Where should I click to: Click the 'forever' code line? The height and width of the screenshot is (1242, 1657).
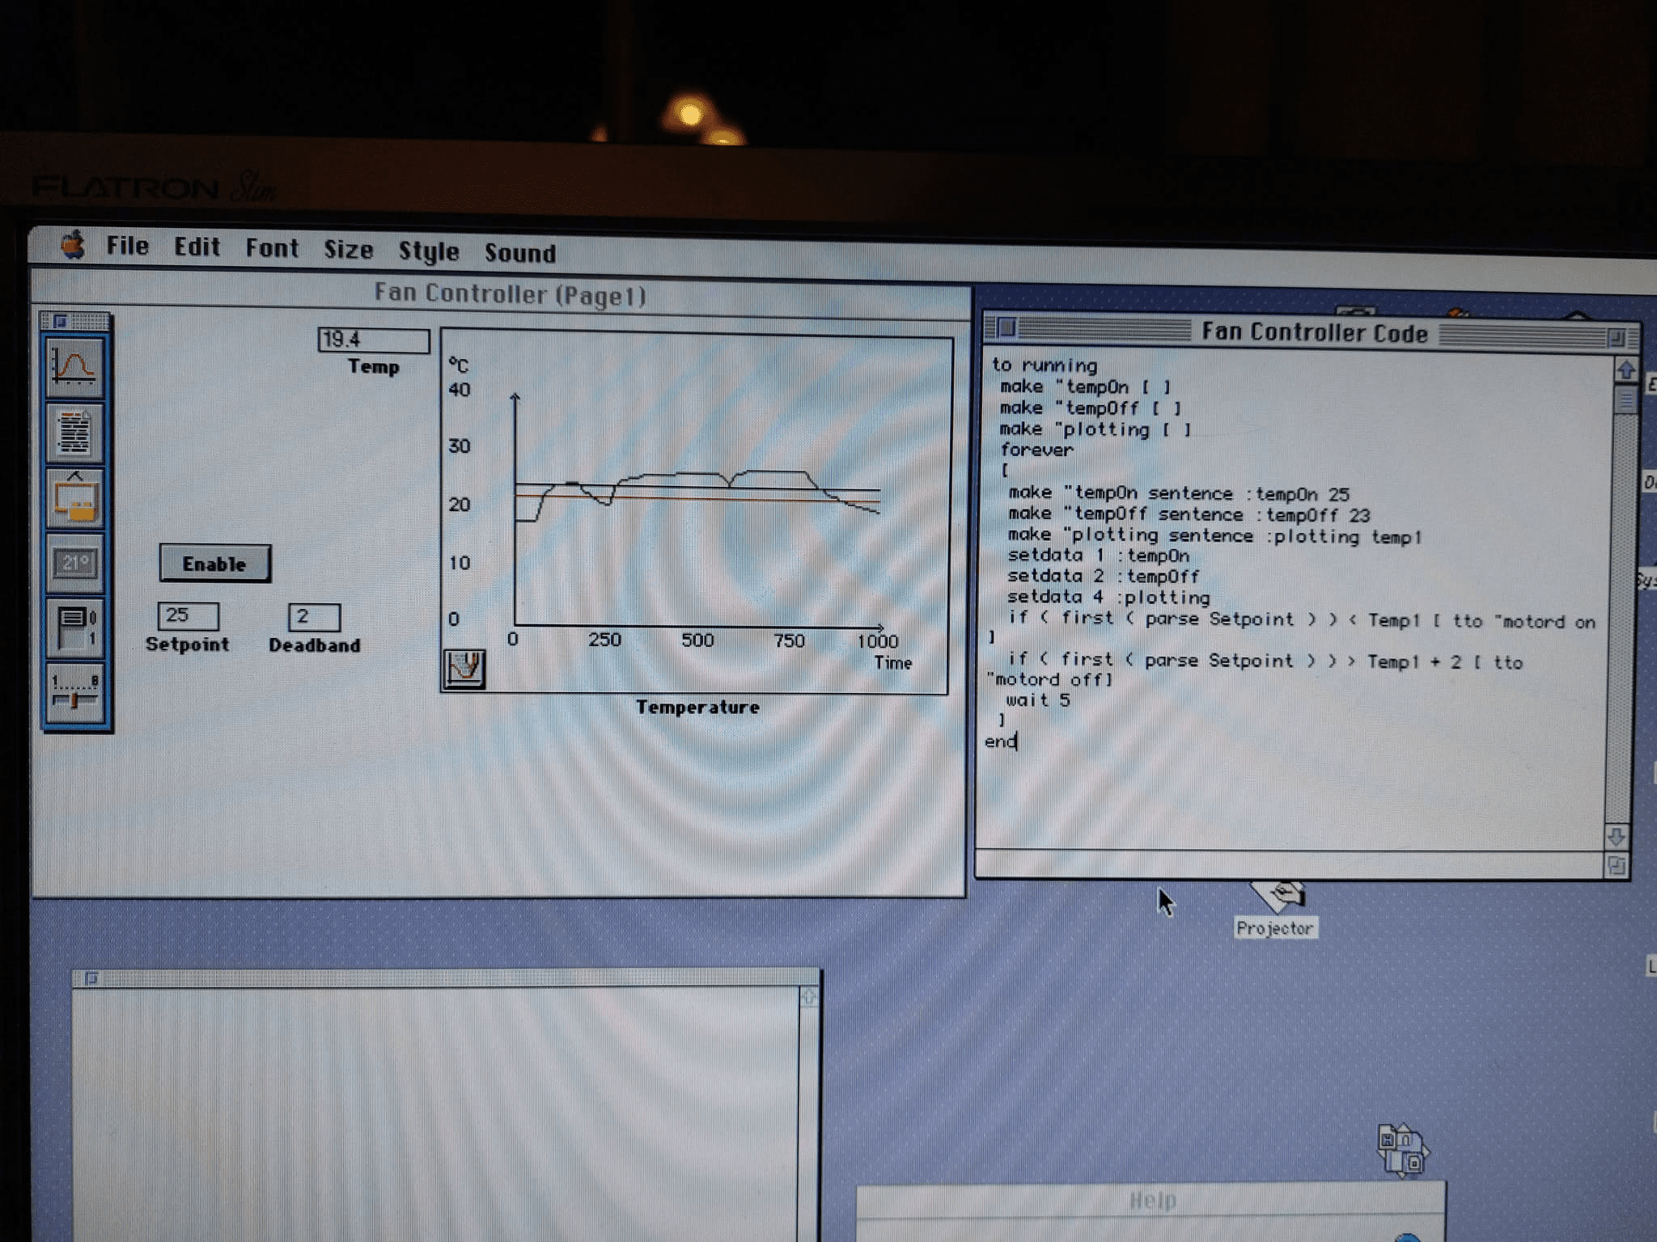[x=1036, y=450]
